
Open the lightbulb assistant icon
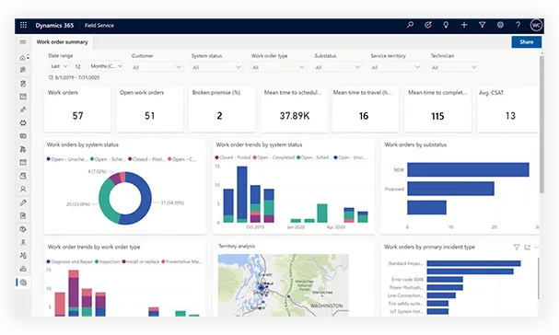coord(446,25)
